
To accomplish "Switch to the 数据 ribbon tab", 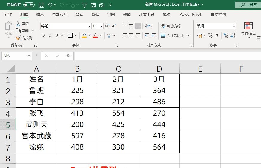I will pos(95,14).
